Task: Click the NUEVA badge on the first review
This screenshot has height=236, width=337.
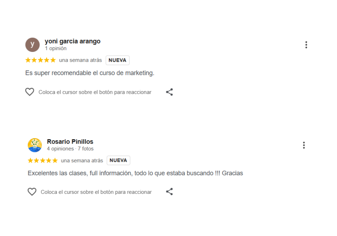Action: pos(118,60)
